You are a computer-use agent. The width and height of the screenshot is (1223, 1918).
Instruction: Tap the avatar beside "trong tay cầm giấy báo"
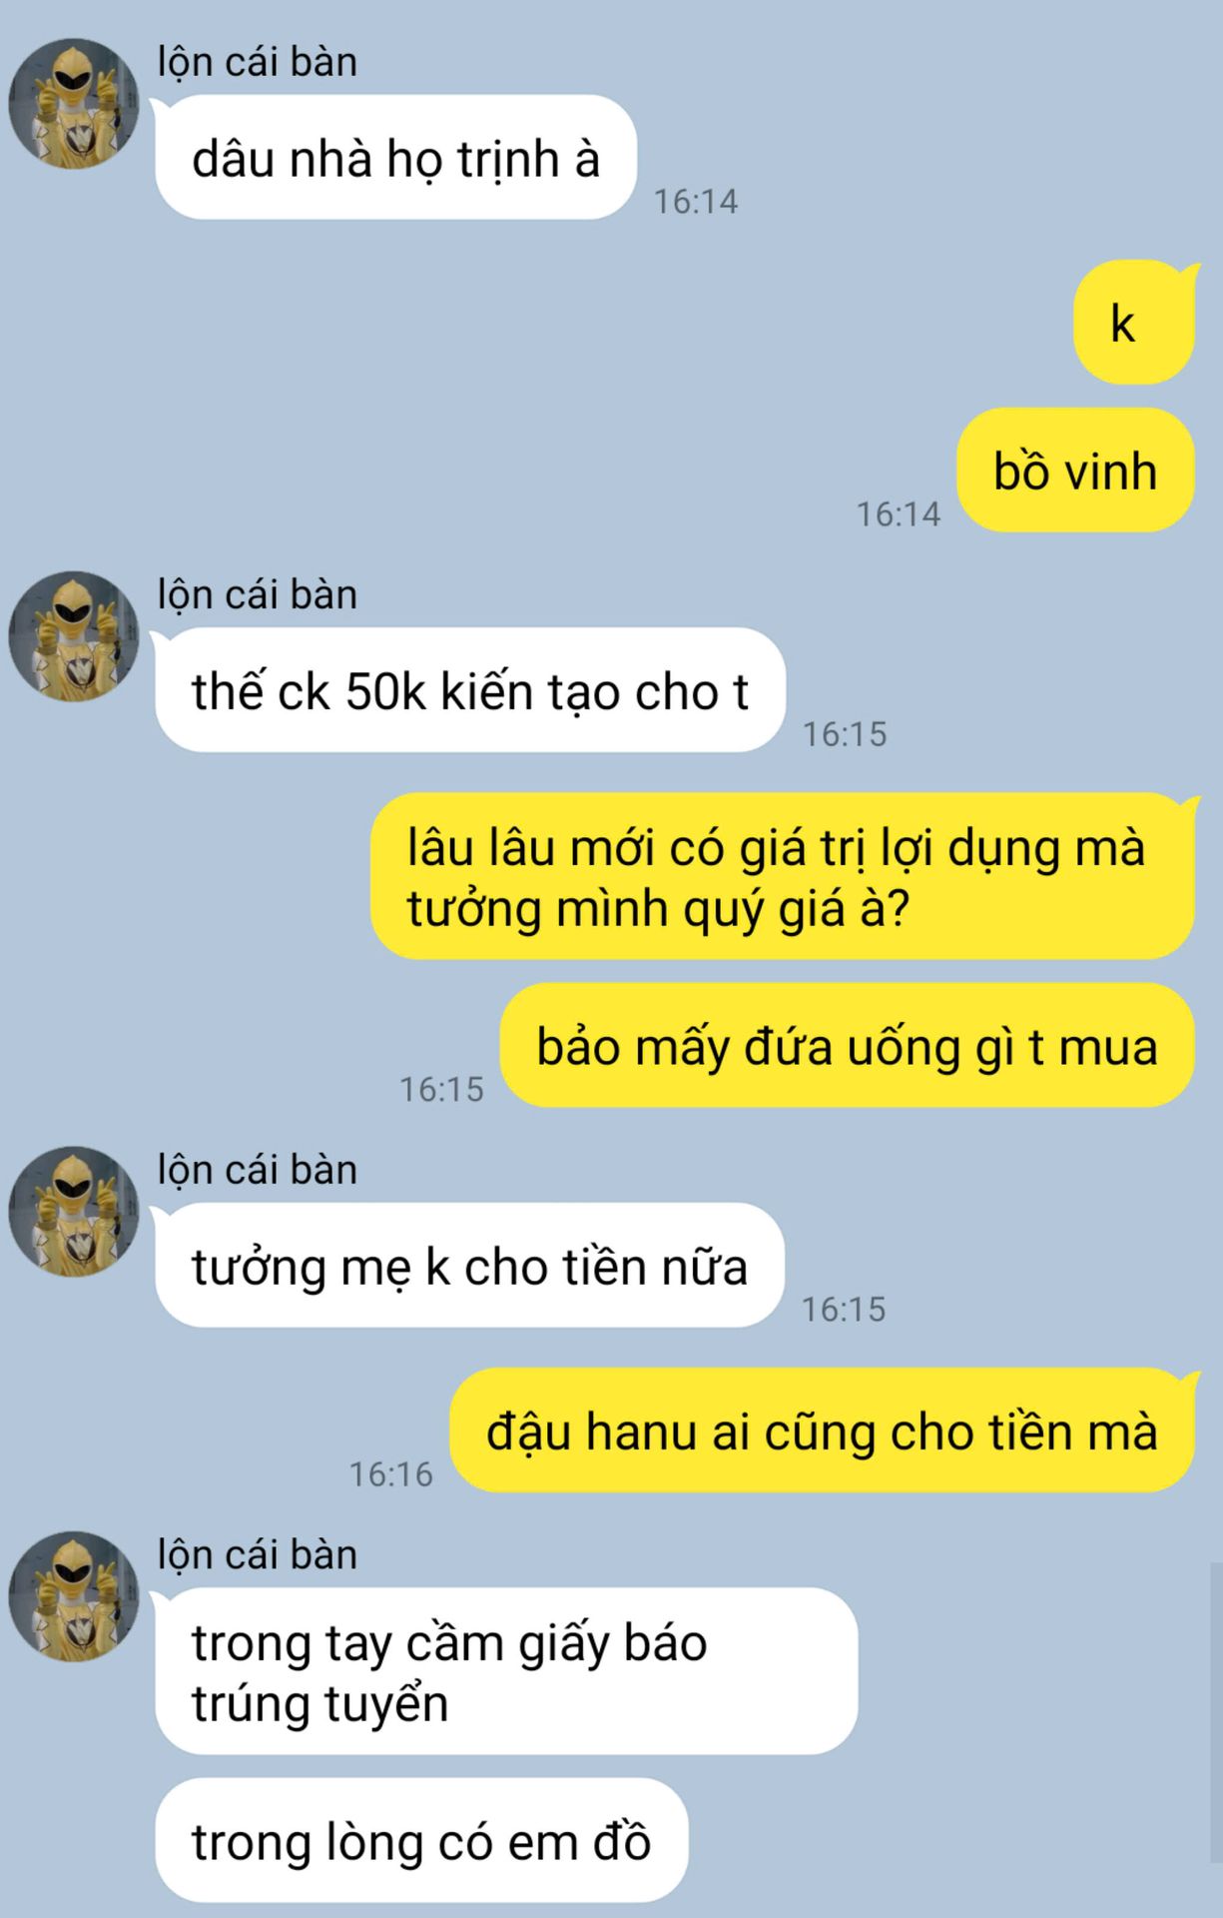click(74, 1596)
